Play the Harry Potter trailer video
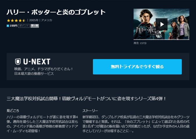196x139 pixels. coord(161,24)
